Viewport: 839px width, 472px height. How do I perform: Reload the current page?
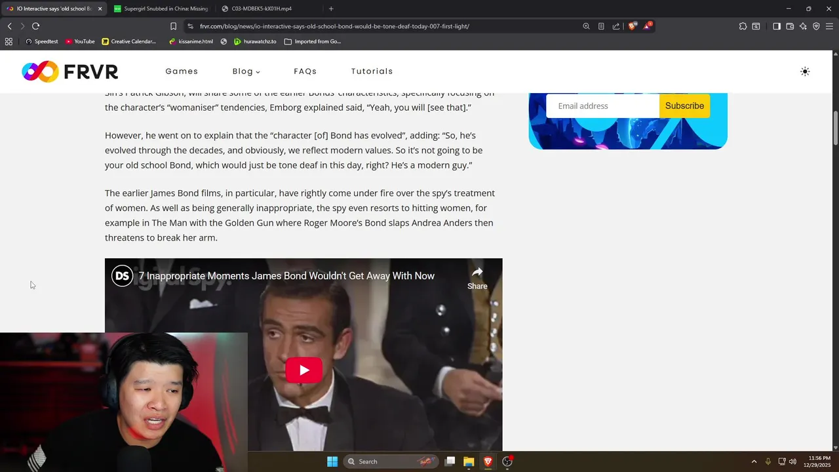pyautogui.click(x=35, y=26)
